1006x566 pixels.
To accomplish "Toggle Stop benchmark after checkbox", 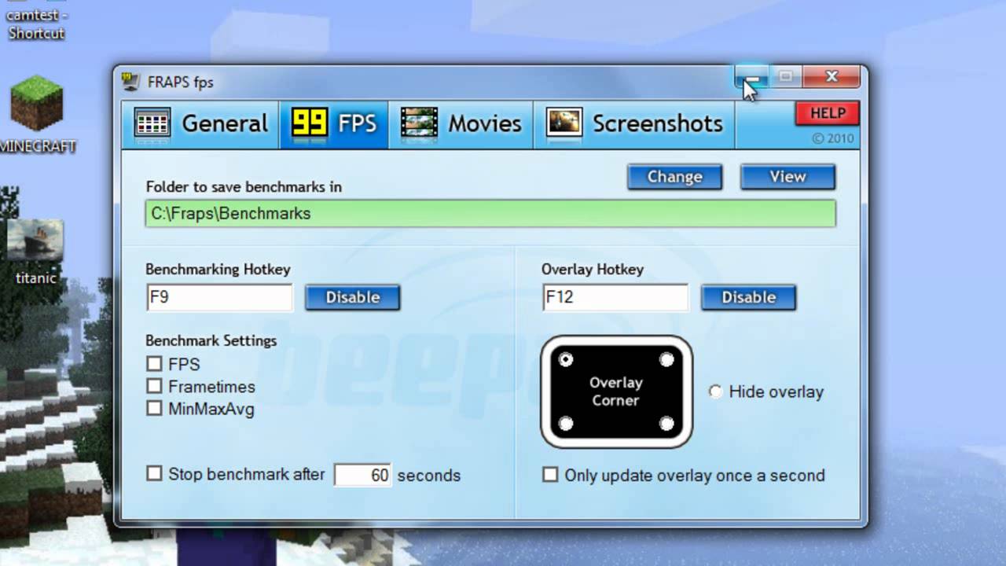I will pos(154,473).
